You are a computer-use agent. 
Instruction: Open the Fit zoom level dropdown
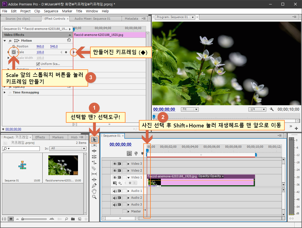pos(190,109)
